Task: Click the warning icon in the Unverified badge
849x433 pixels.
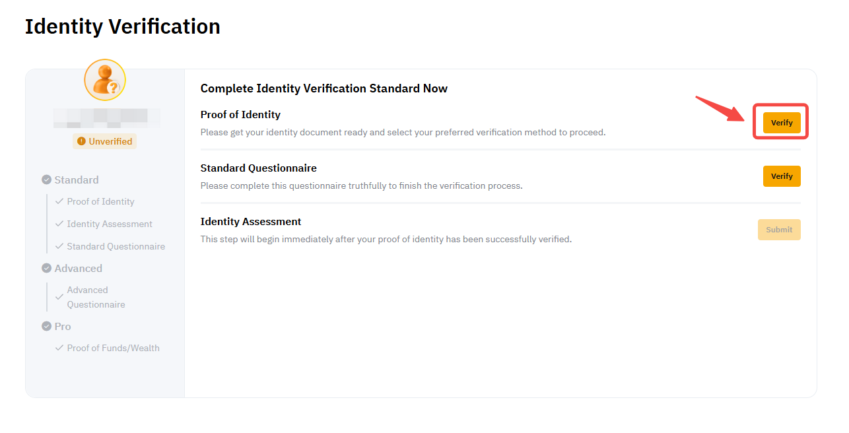Action: [81, 141]
